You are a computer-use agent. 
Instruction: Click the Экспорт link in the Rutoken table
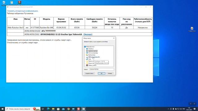pyautogui.click(x=88, y=34)
